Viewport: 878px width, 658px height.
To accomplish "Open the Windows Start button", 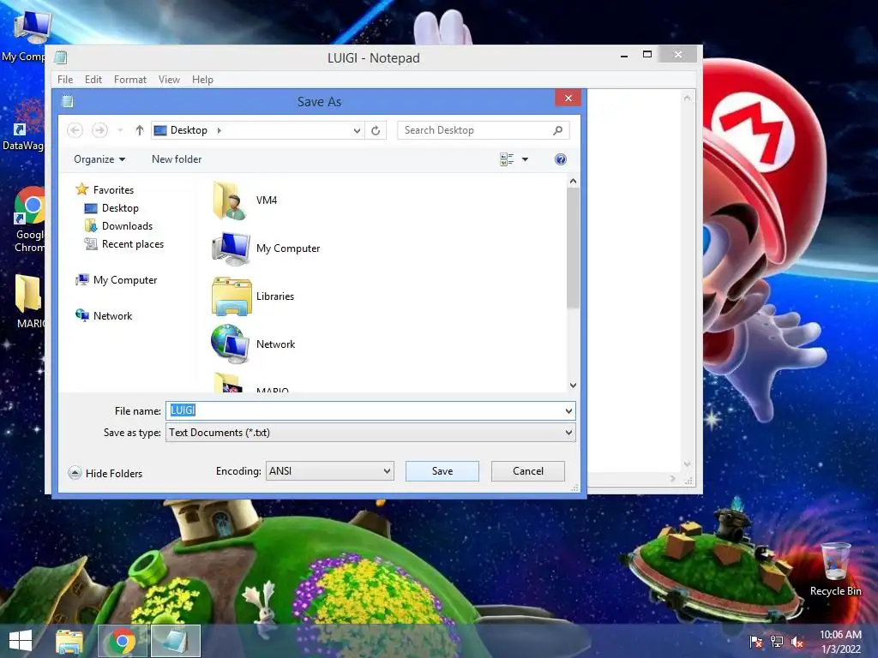I will tap(21, 641).
